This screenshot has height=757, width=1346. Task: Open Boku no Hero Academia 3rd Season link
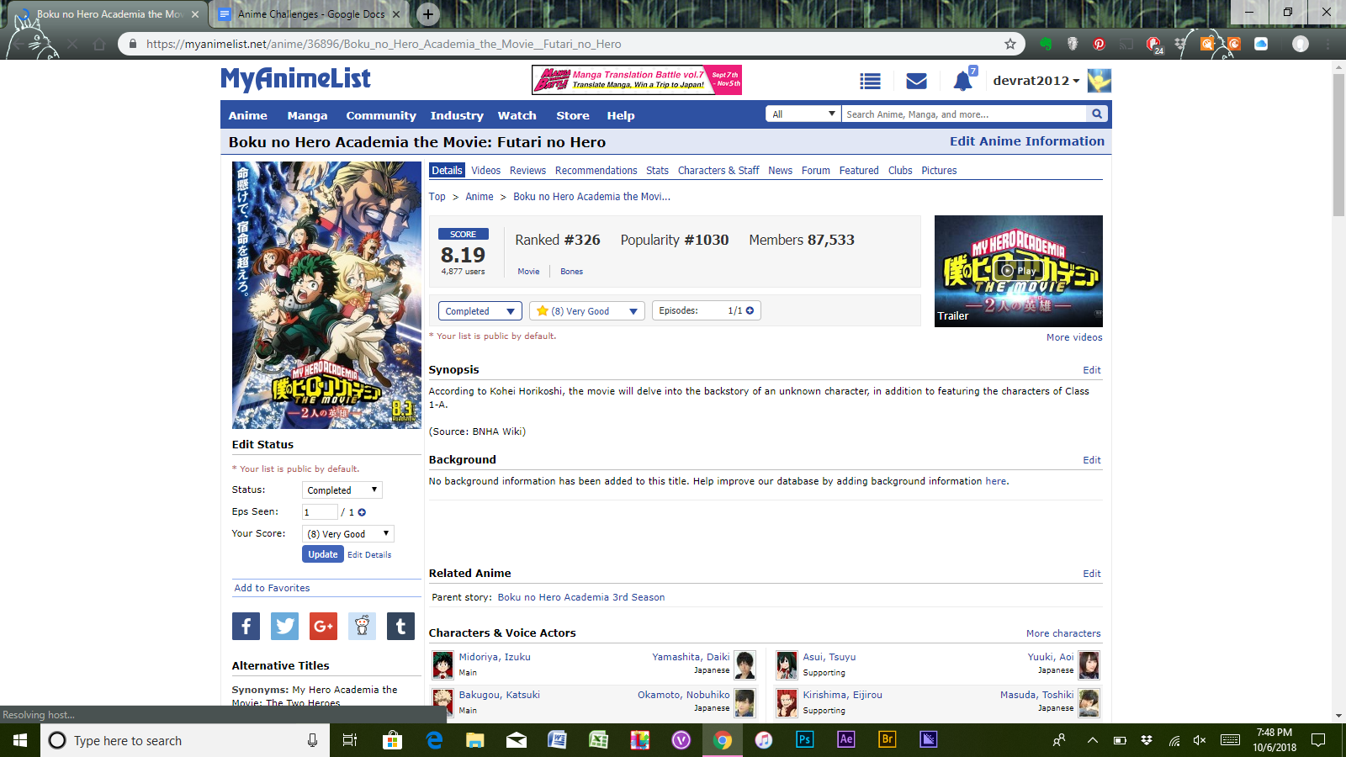pyautogui.click(x=581, y=597)
